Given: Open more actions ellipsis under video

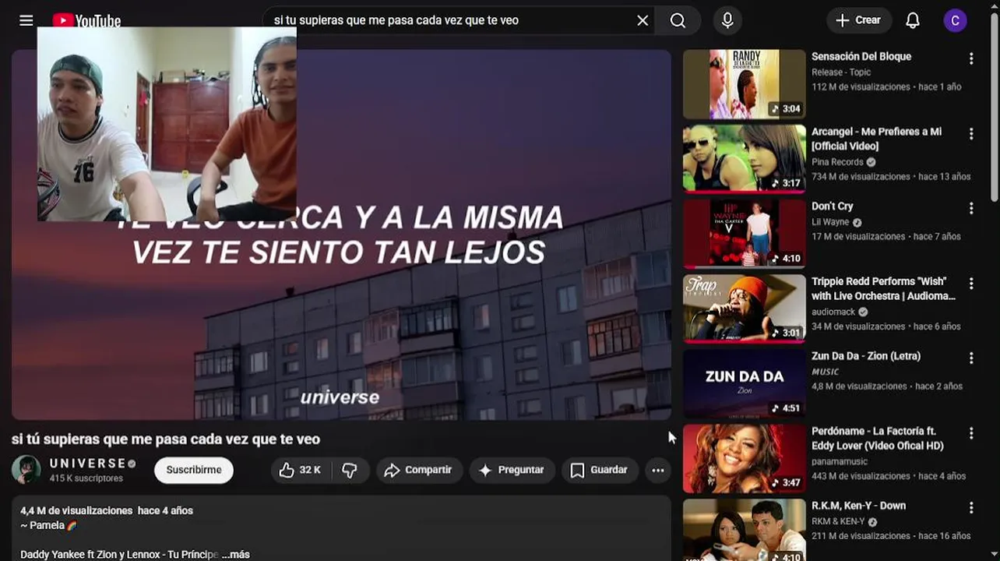Looking at the screenshot, I should pos(657,470).
